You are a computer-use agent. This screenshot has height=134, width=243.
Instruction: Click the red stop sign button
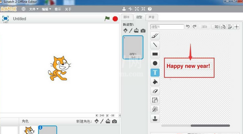point(115,19)
